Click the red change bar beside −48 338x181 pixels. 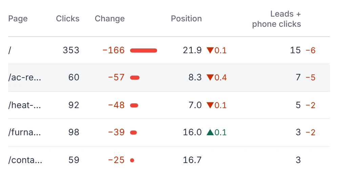coord(134,105)
